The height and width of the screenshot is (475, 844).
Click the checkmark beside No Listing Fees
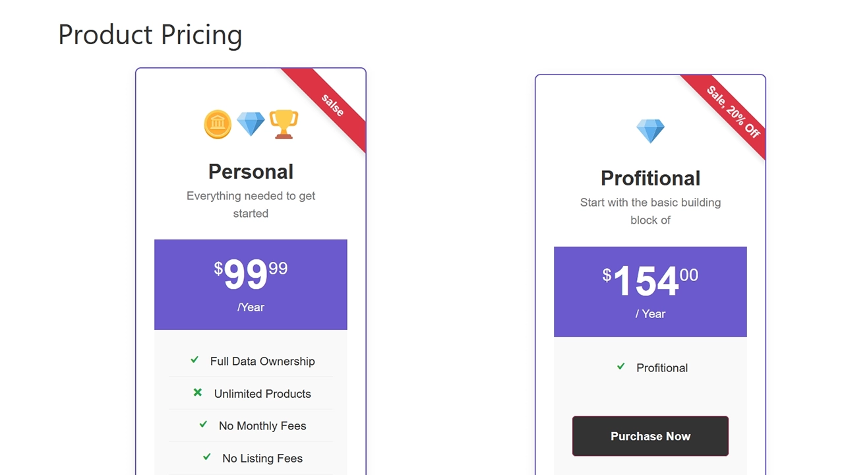point(207,457)
